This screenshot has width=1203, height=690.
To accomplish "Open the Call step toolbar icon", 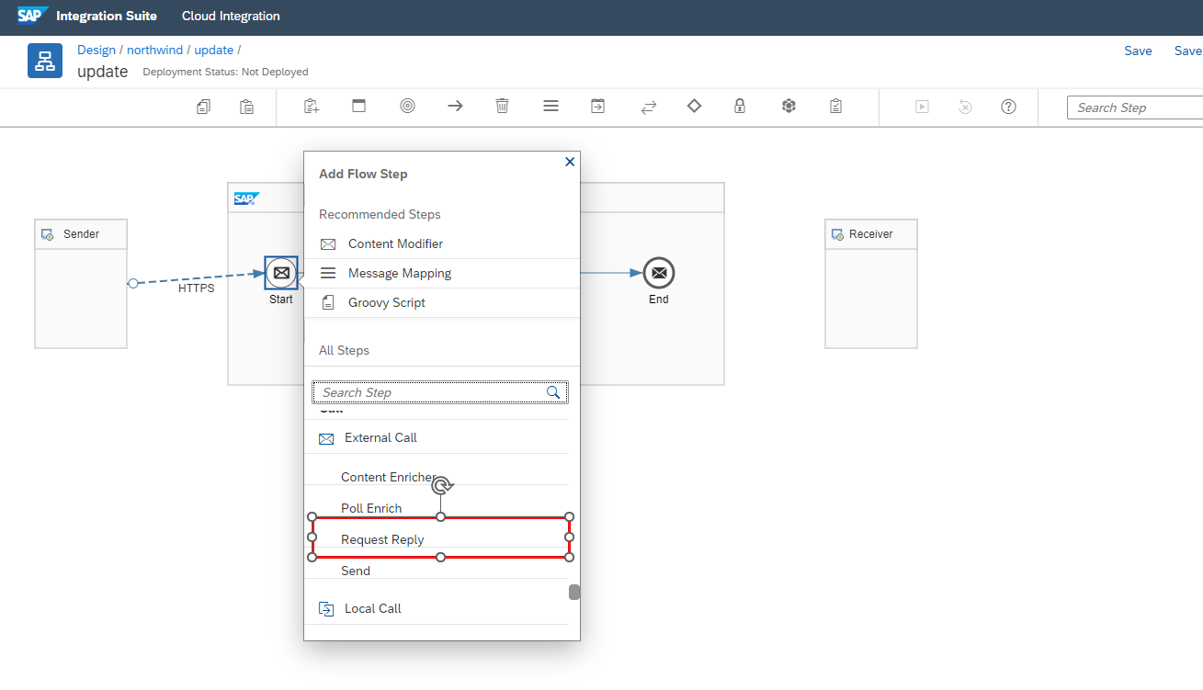I will click(598, 106).
